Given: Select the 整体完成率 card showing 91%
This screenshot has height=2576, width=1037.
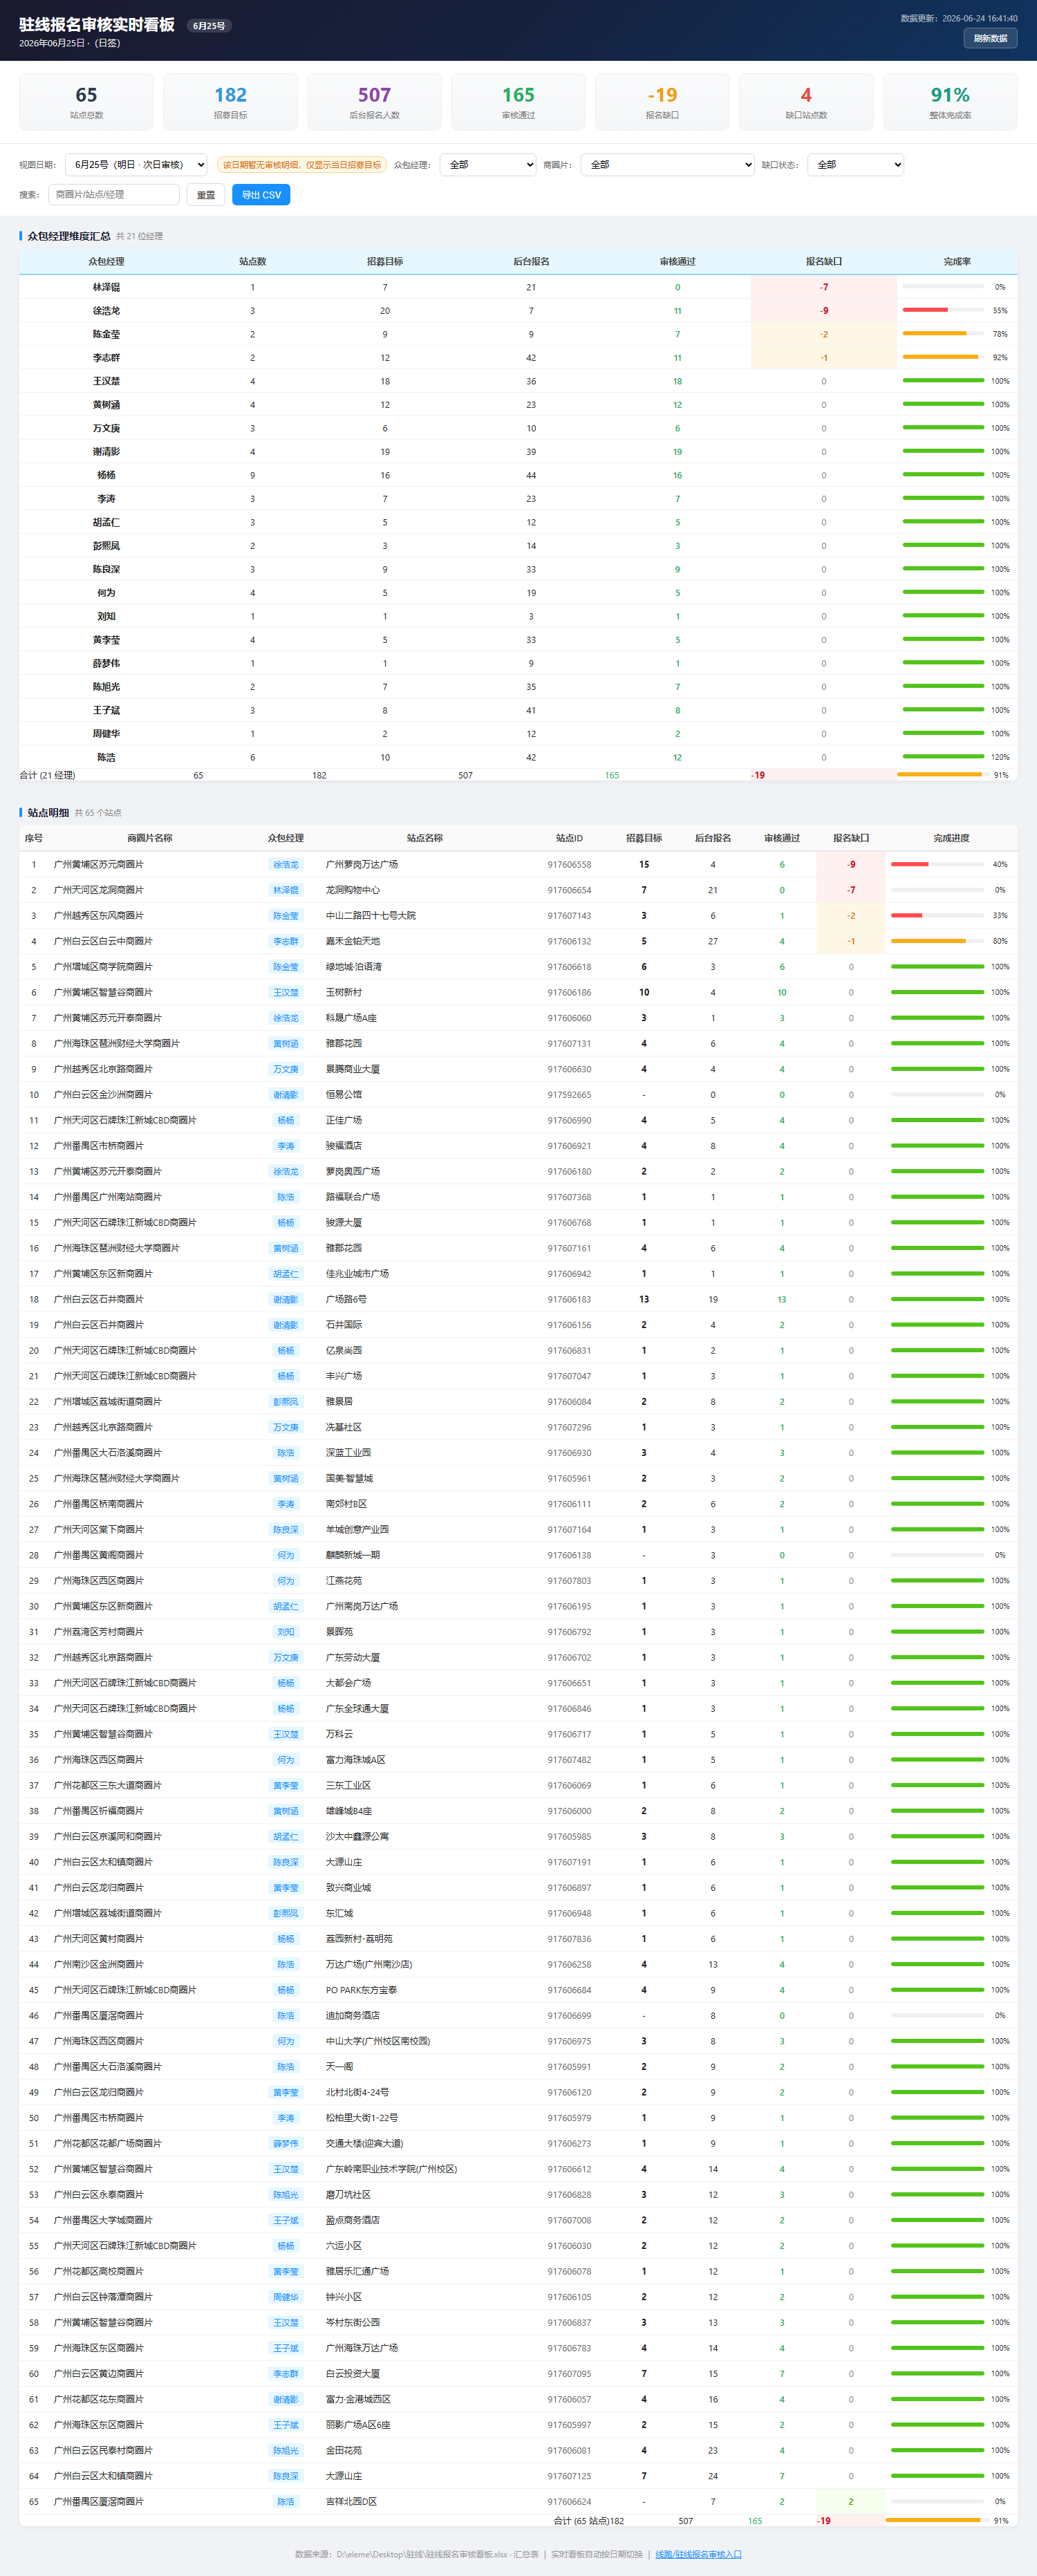Looking at the screenshot, I should point(950,102).
